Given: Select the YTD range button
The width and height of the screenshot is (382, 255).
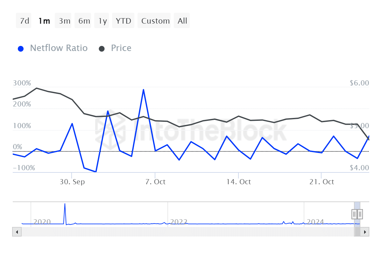Looking at the screenshot, I should 123,21.
